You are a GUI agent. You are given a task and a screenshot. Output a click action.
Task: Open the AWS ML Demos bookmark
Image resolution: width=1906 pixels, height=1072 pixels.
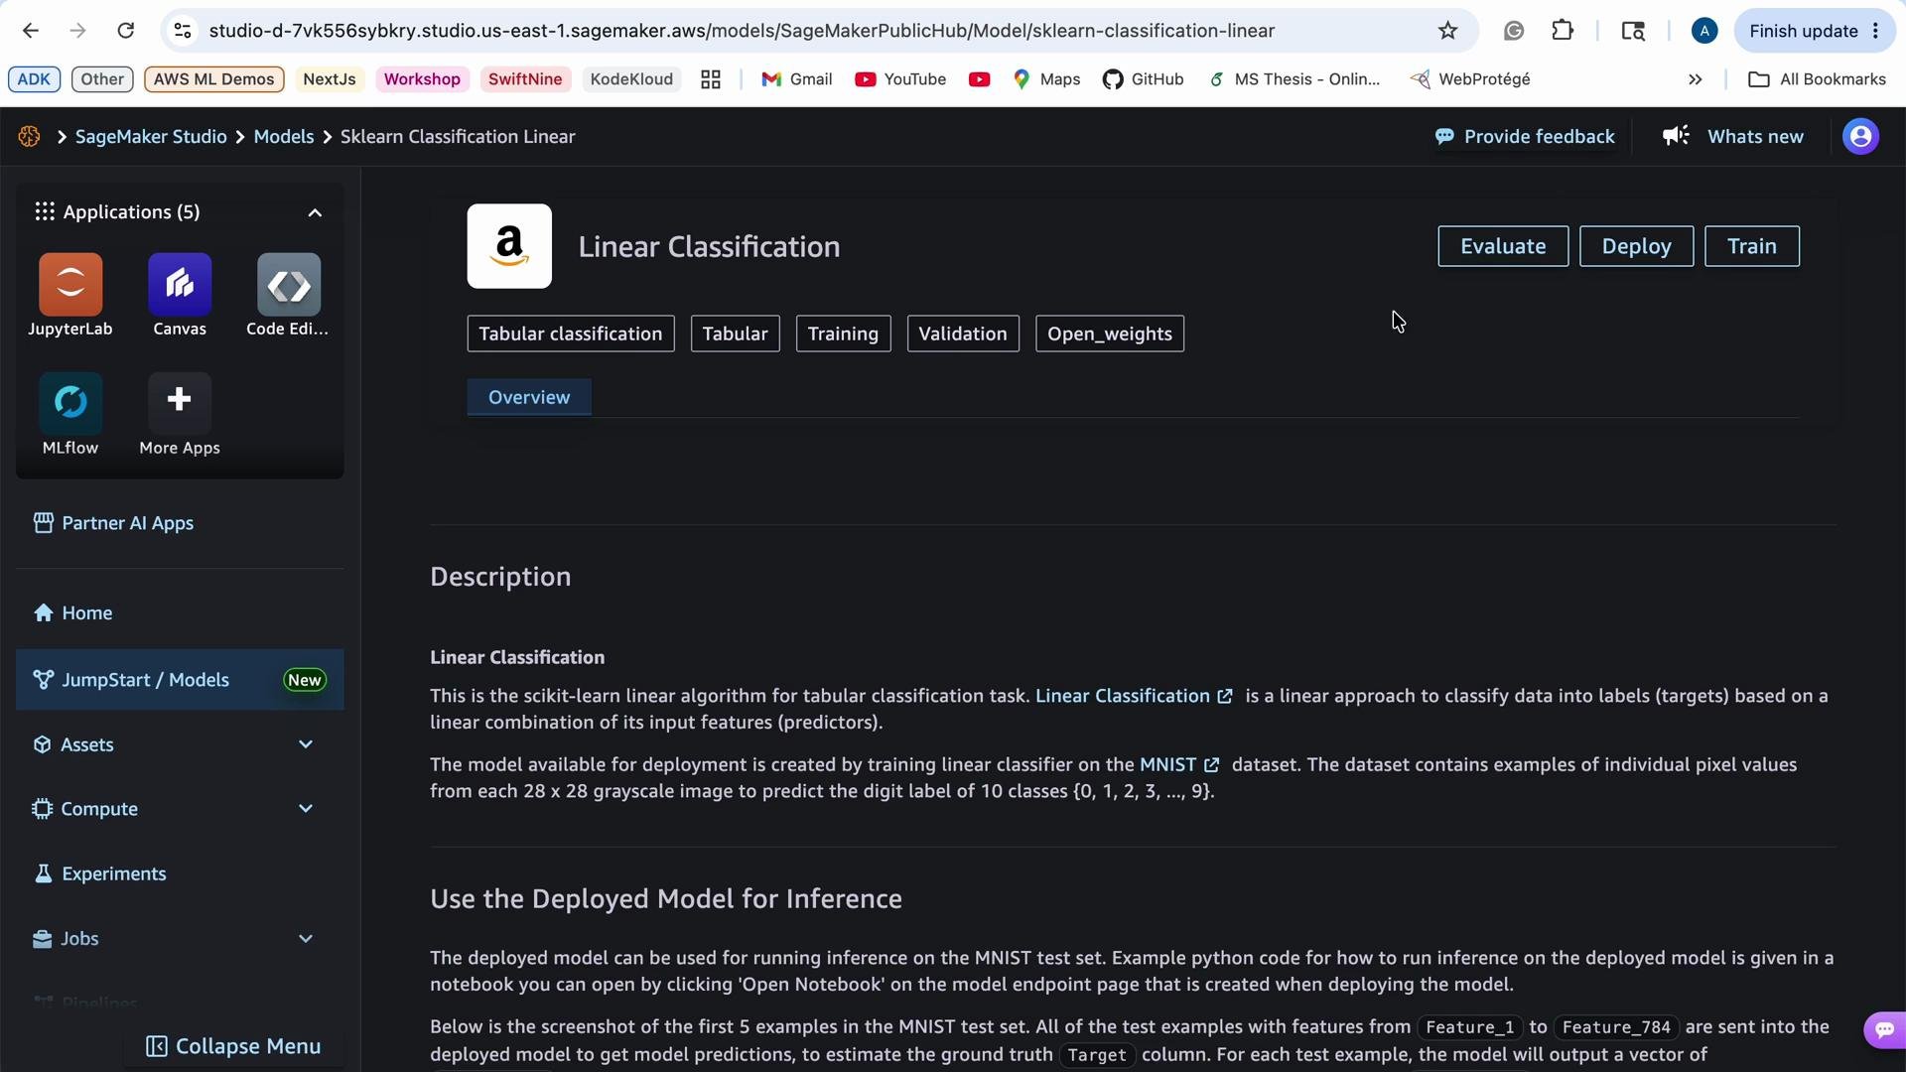point(213,79)
